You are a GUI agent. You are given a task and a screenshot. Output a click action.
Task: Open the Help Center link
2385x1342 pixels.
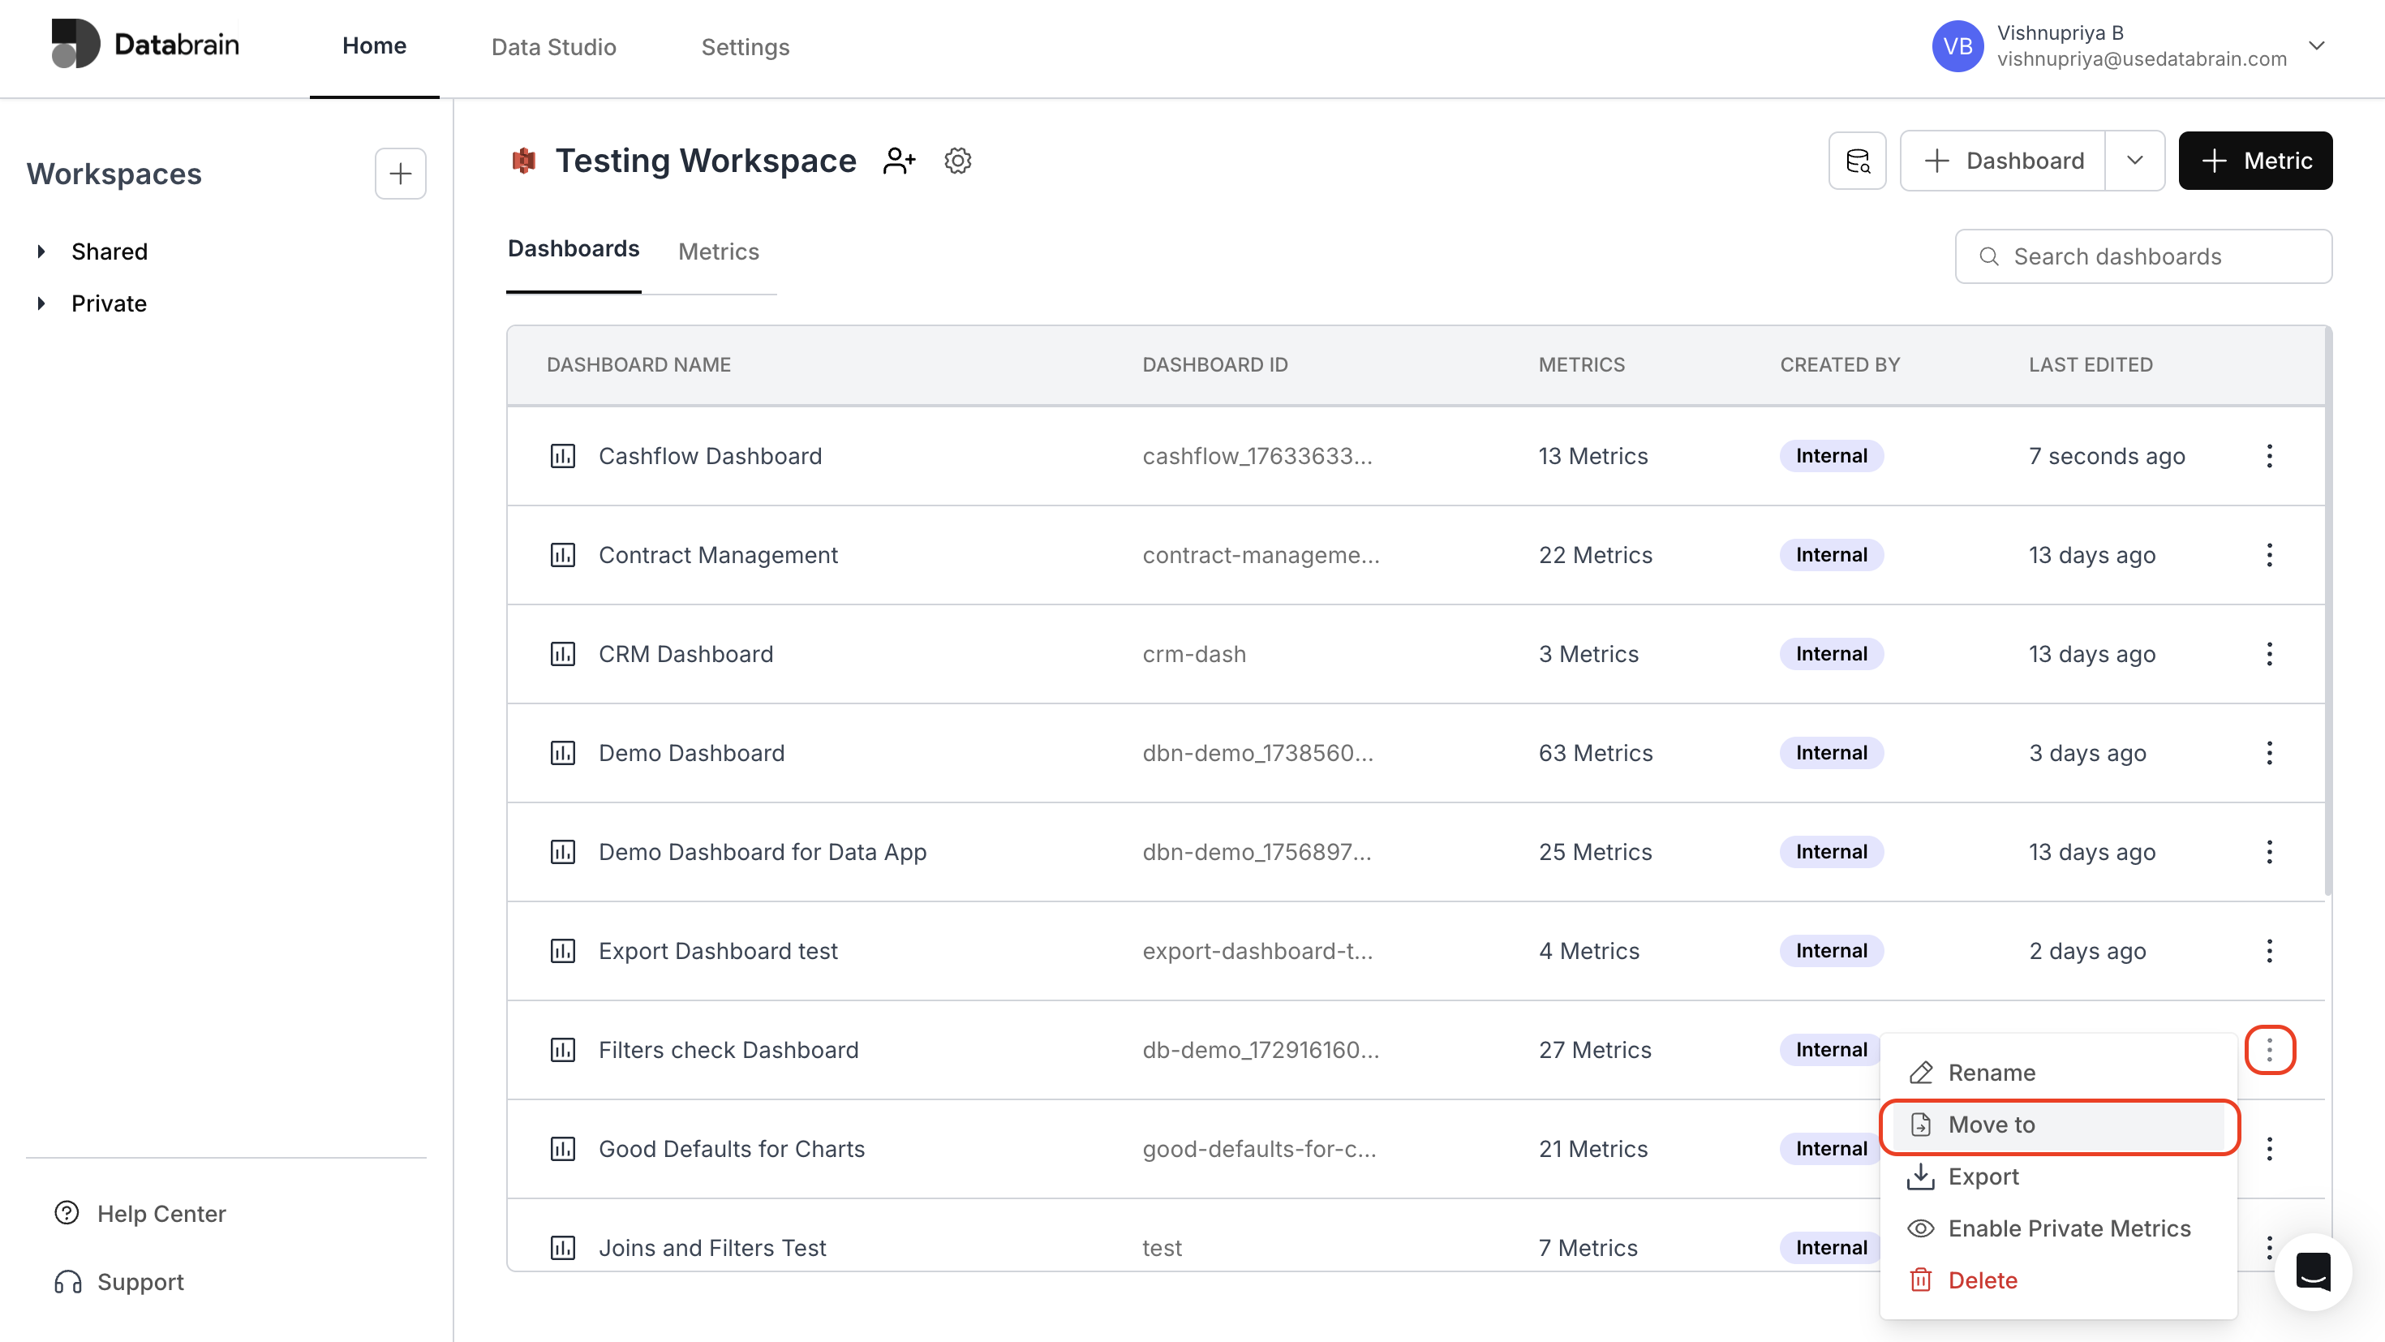(161, 1213)
